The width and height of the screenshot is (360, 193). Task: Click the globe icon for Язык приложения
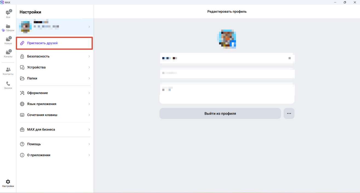pyautogui.click(x=22, y=104)
